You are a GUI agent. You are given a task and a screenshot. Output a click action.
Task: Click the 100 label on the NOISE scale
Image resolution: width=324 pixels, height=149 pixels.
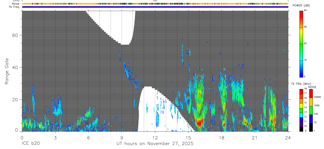click(x=316, y=114)
